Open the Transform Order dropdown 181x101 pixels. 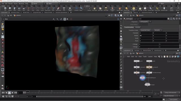click(x=146, y=30)
